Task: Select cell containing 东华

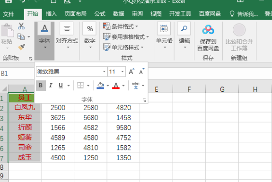Action: [25, 117]
